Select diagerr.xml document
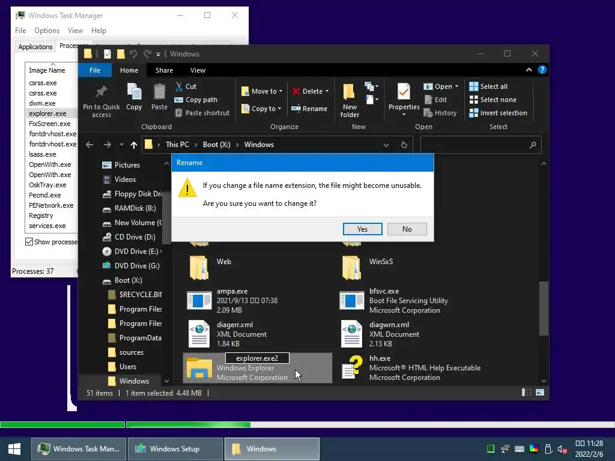The image size is (615, 461). 226,334
